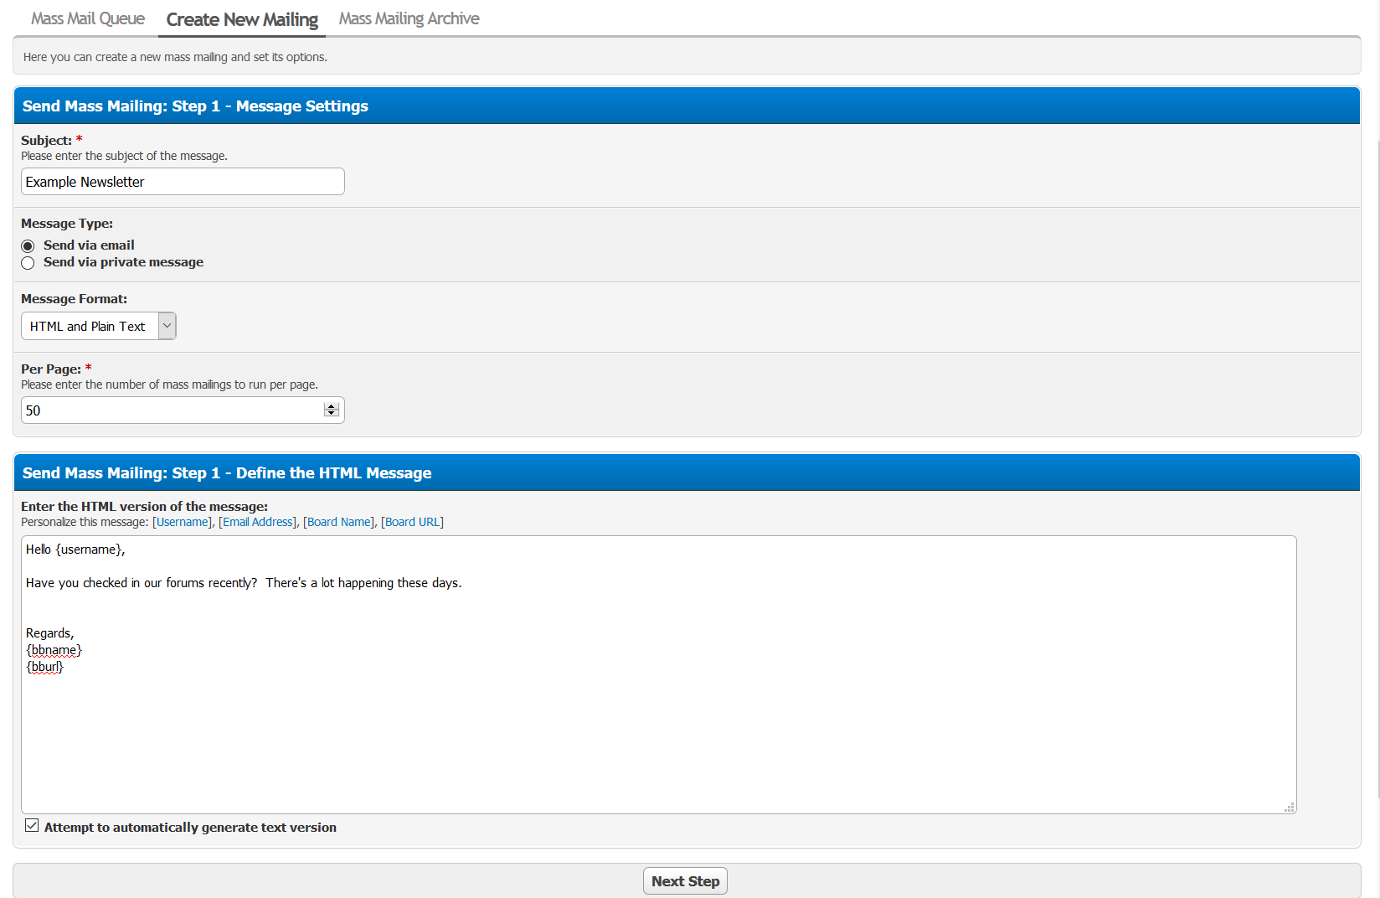Increase Per Page value with up arrow
The image size is (1380, 898).
(332, 406)
